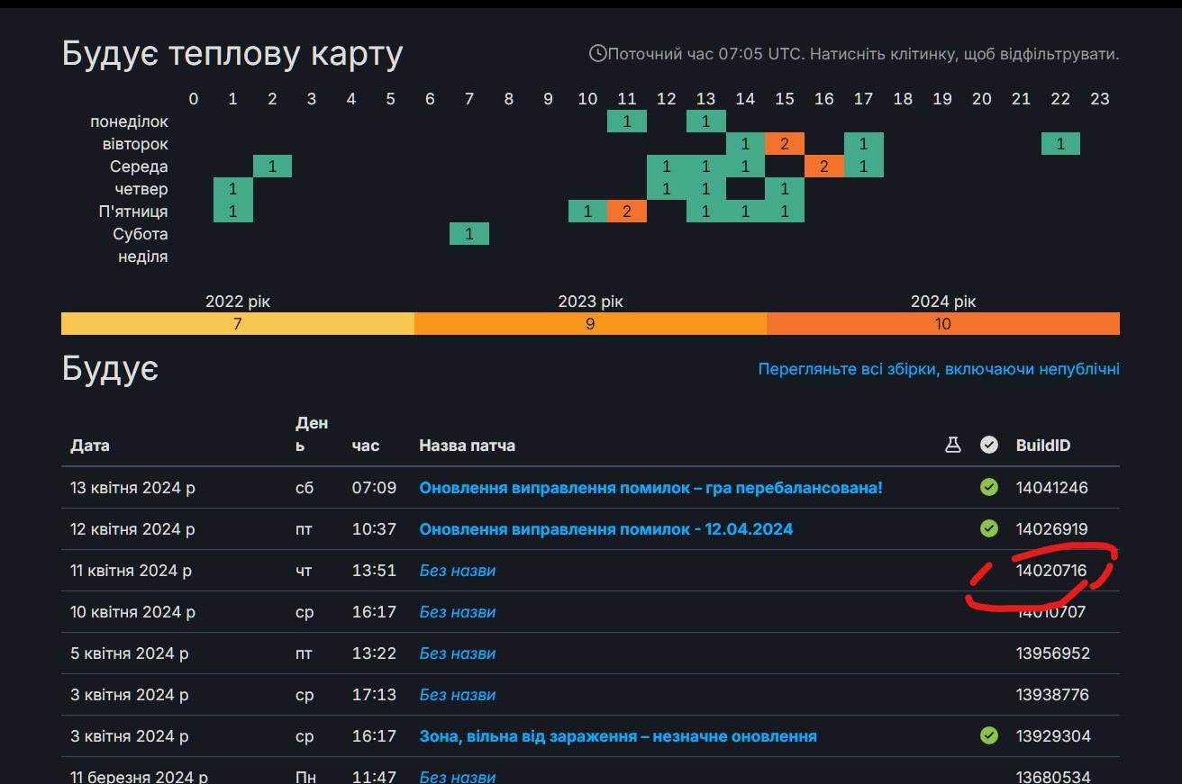Filter by the 2024 year bar

pyautogui.click(x=942, y=324)
